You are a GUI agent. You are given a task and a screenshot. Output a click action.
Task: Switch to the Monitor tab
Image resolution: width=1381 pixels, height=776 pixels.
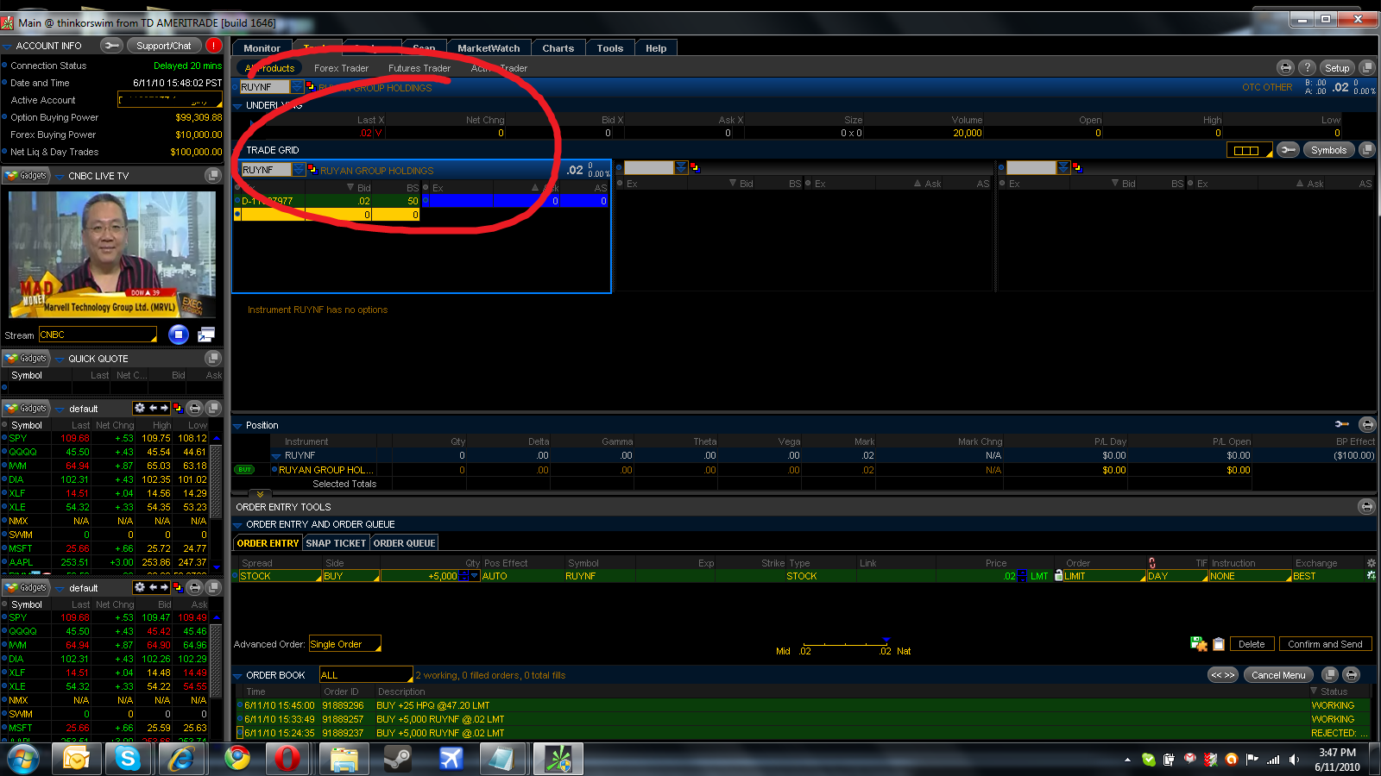[262, 48]
